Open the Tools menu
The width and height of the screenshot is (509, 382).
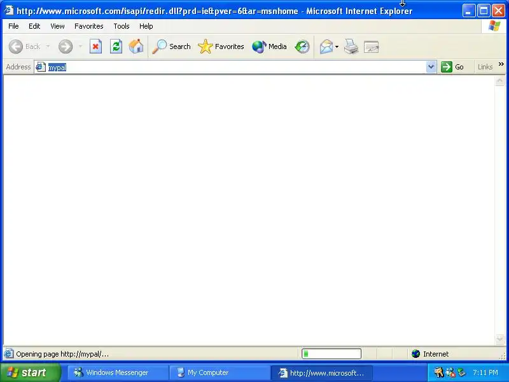pyautogui.click(x=122, y=26)
